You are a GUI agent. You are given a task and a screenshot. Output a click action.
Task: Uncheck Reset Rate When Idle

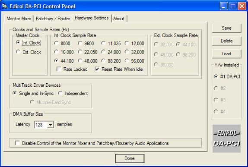[97, 69]
